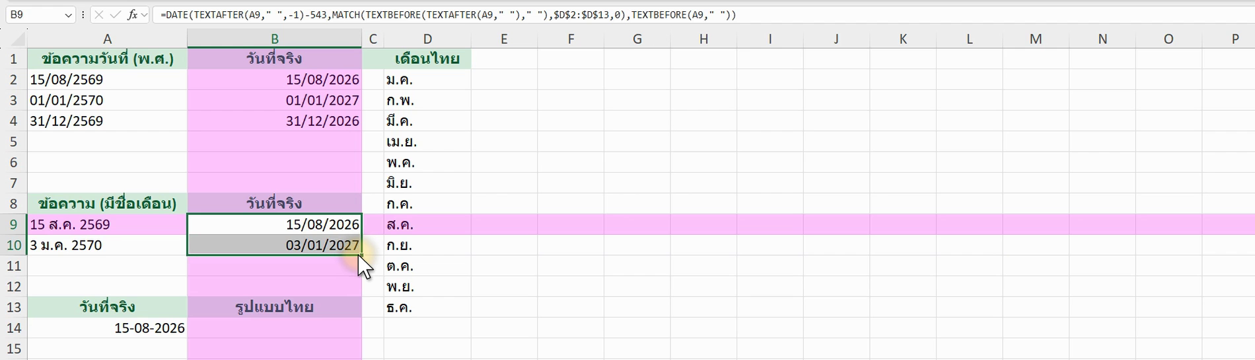Select month cell 'พ.ย.' in column D
This screenshot has width=1255, height=360.
tap(427, 286)
